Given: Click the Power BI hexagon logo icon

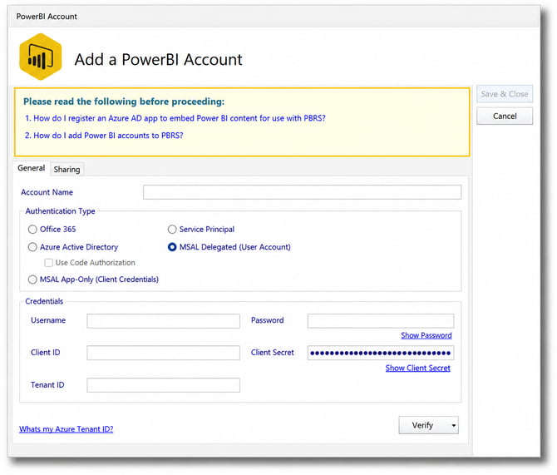Looking at the screenshot, I should pyautogui.click(x=41, y=57).
